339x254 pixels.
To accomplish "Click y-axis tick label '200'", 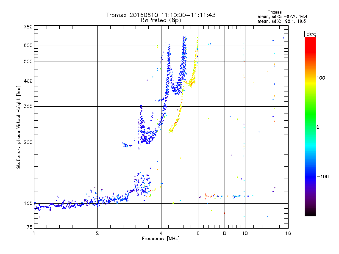I will click(28, 142).
